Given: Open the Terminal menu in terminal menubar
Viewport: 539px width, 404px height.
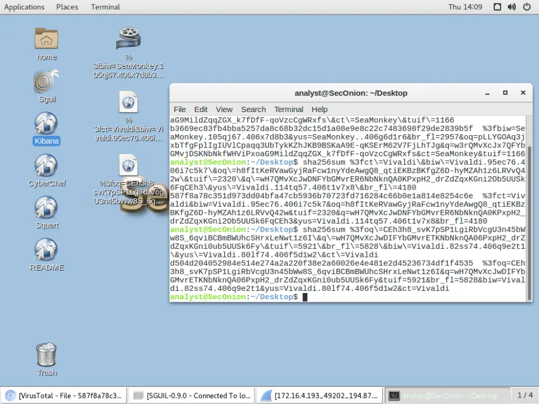Looking at the screenshot, I should pyautogui.click(x=289, y=109).
